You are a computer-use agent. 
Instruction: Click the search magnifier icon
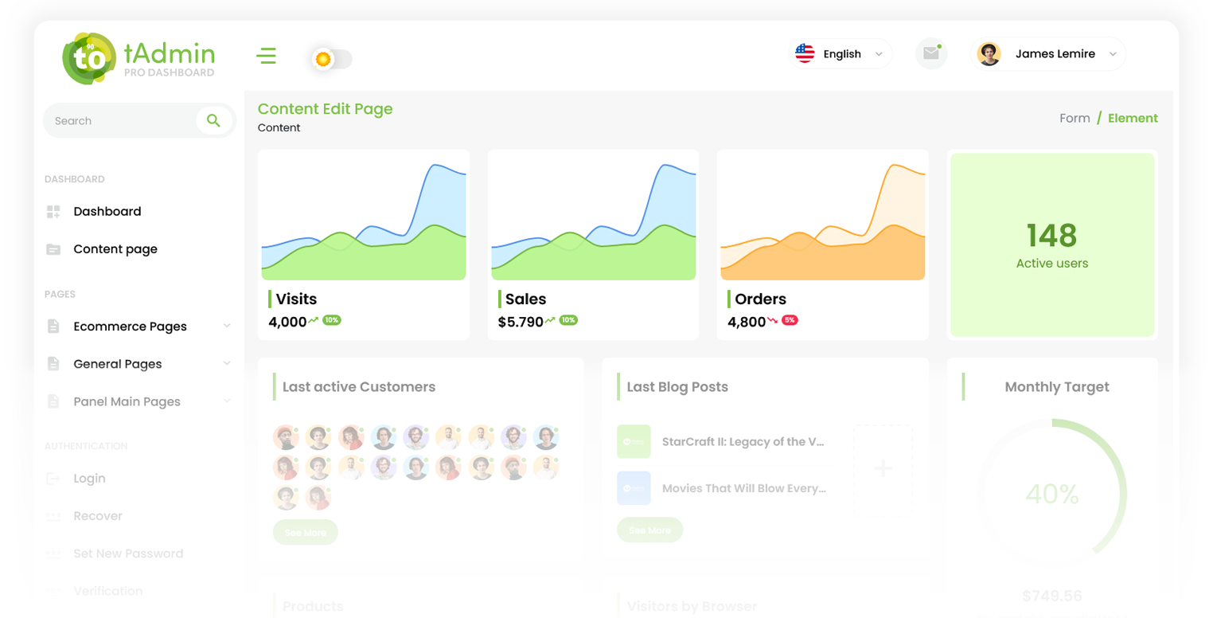point(213,121)
